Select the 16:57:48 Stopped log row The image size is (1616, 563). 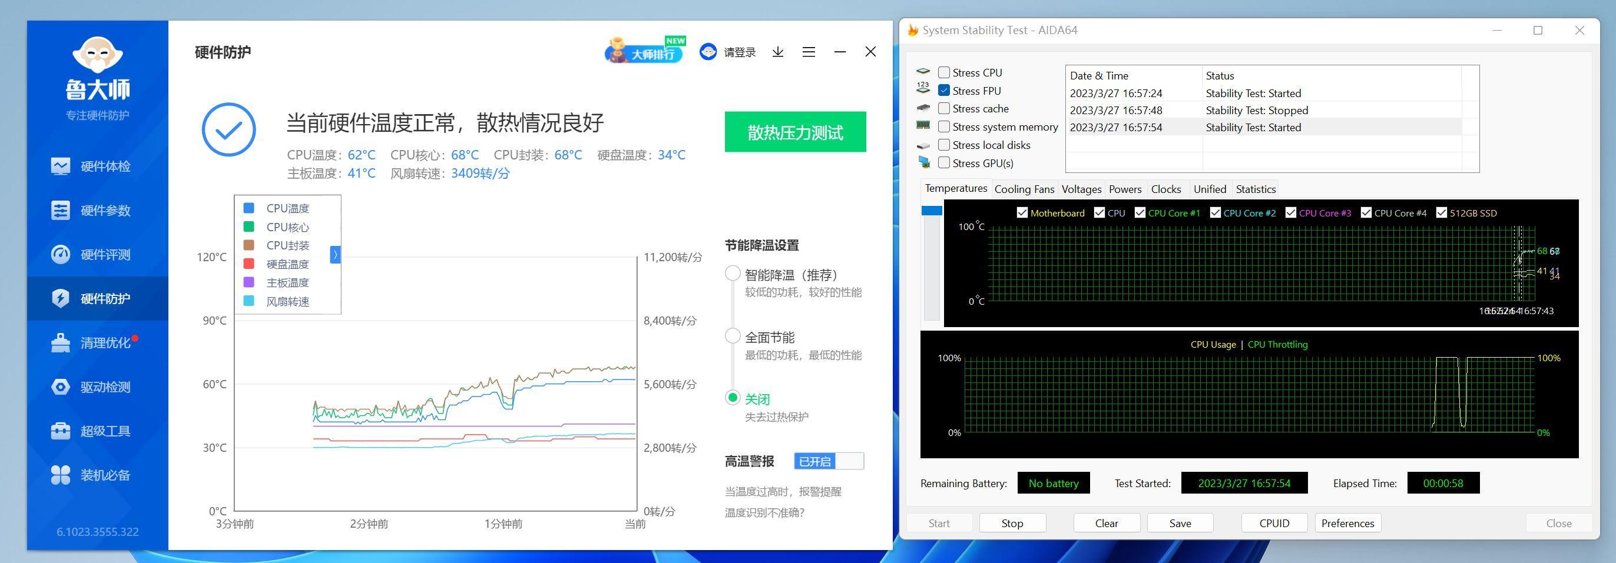point(1263,109)
